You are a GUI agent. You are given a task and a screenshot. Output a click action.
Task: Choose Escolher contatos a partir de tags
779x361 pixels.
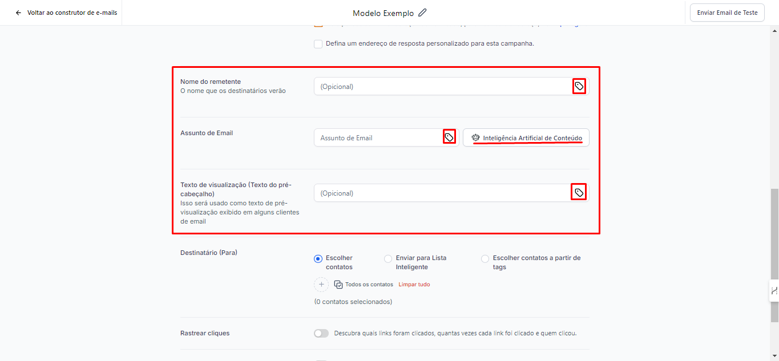tap(485, 258)
